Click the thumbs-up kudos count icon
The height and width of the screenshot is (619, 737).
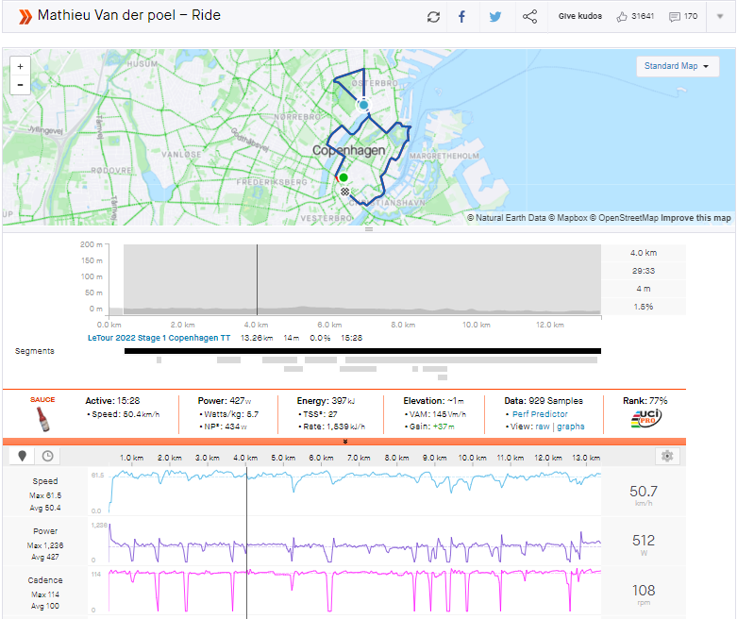pyautogui.click(x=621, y=17)
